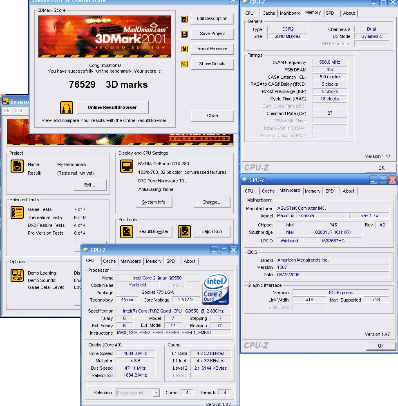398x406 pixels.
Task: Click the Online ResultBrowser button
Action: pyautogui.click(x=112, y=107)
